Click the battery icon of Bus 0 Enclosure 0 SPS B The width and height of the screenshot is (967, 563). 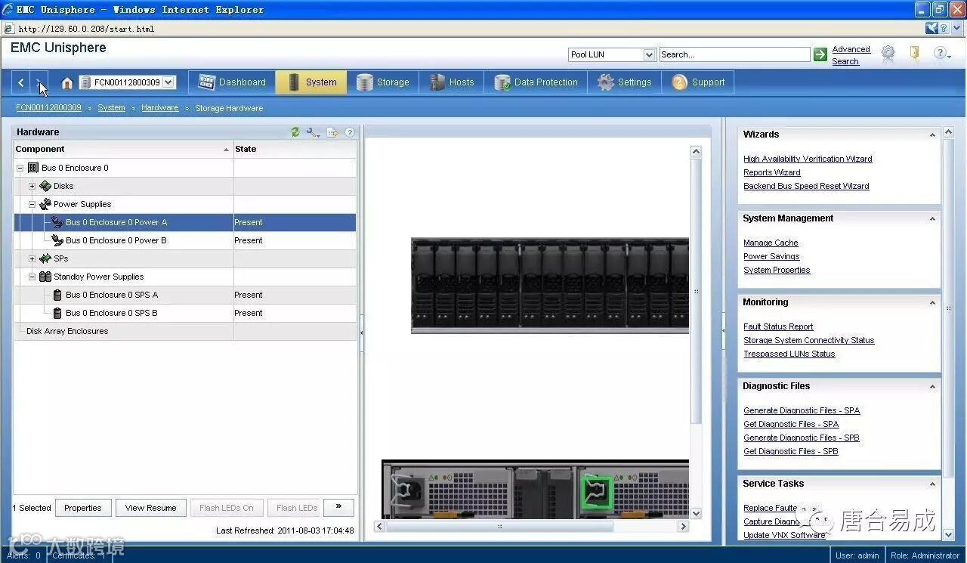[57, 313]
